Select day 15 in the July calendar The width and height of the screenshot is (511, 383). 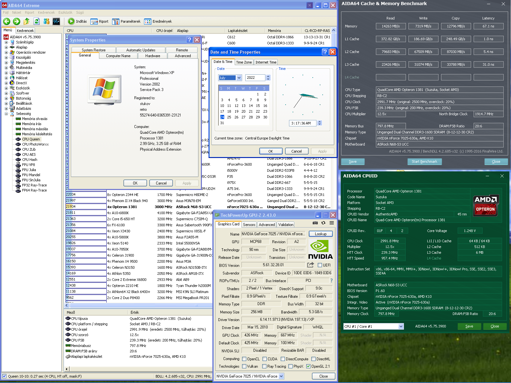(258, 106)
